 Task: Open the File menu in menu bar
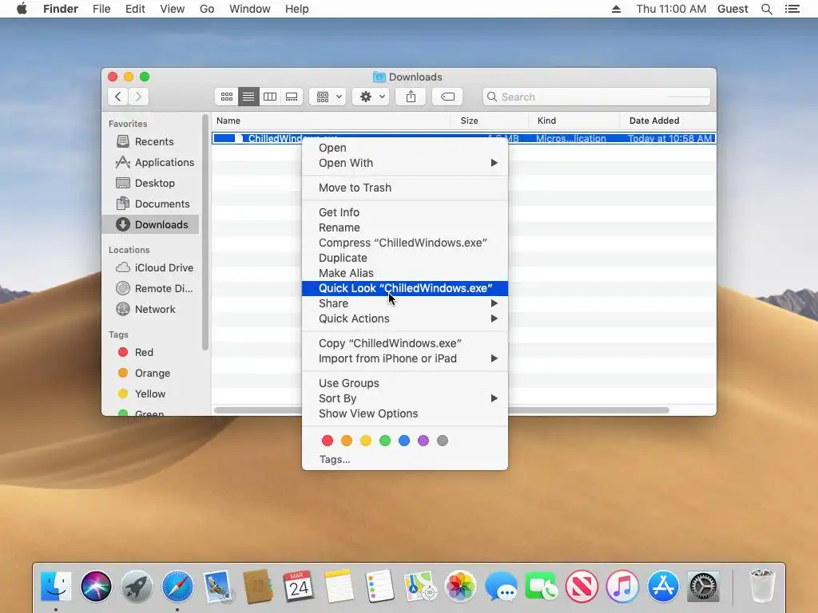[x=101, y=9]
